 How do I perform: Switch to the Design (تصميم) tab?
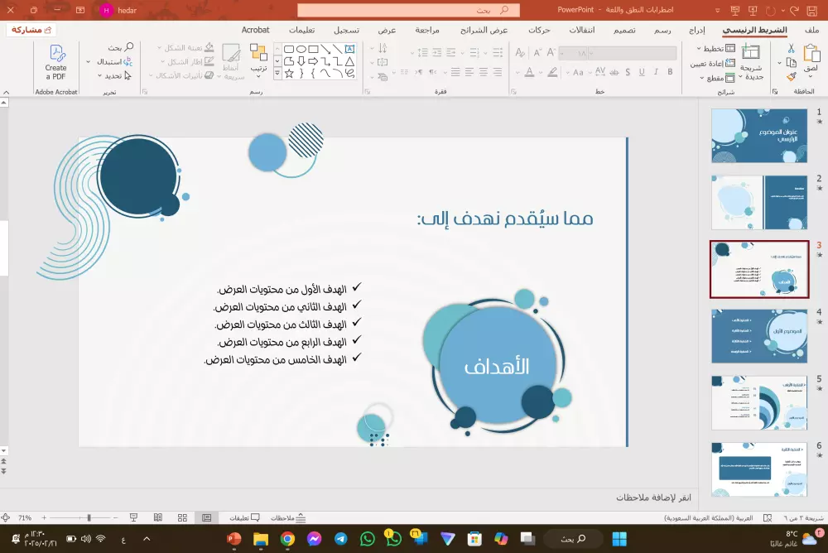coord(626,30)
